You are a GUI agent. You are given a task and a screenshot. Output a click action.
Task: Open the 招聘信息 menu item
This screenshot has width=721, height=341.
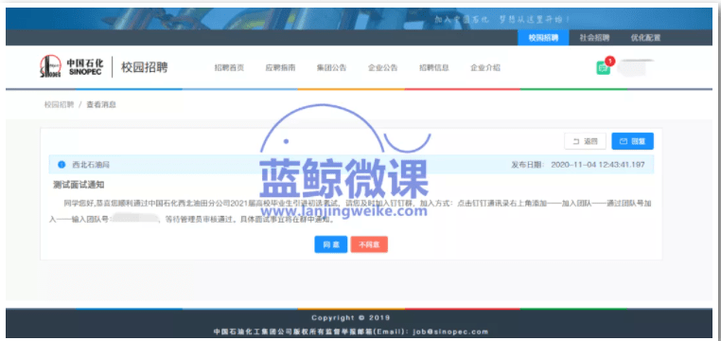click(434, 67)
